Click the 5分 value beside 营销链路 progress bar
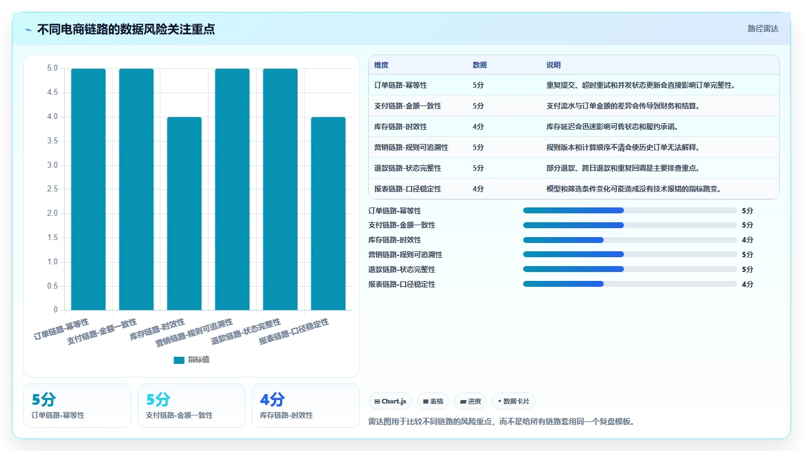This screenshot has width=803, height=451. point(747,255)
